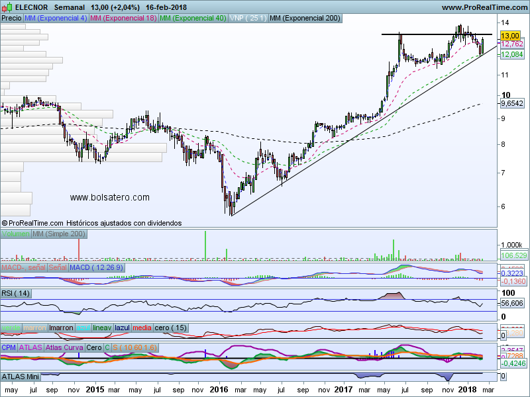Select the CPM label in Atlas panel
This screenshot has height=397, width=530.
[x=9, y=347]
